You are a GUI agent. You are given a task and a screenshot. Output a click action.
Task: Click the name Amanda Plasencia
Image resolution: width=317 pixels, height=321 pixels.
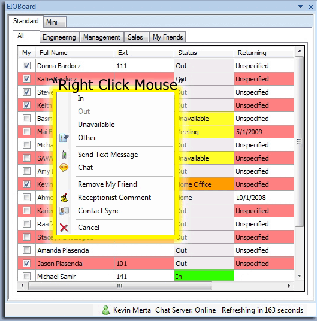(63, 250)
